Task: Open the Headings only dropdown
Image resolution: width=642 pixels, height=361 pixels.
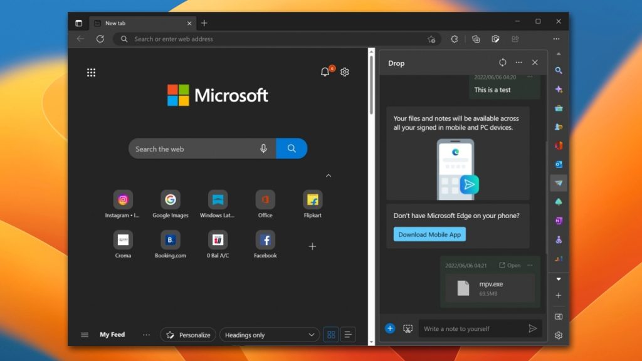Action: pyautogui.click(x=270, y=335)
